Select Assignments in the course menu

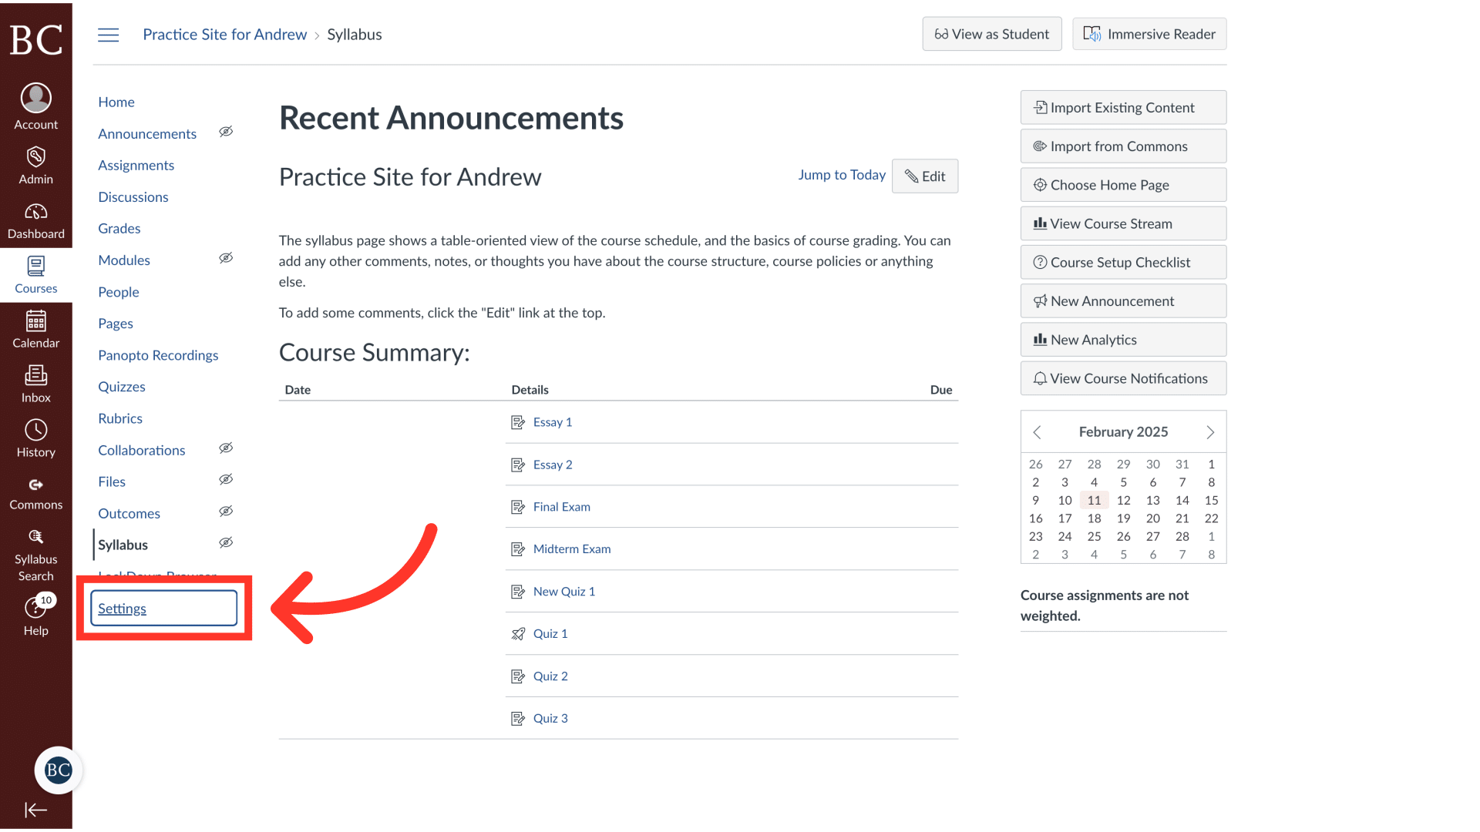point(136,165)
